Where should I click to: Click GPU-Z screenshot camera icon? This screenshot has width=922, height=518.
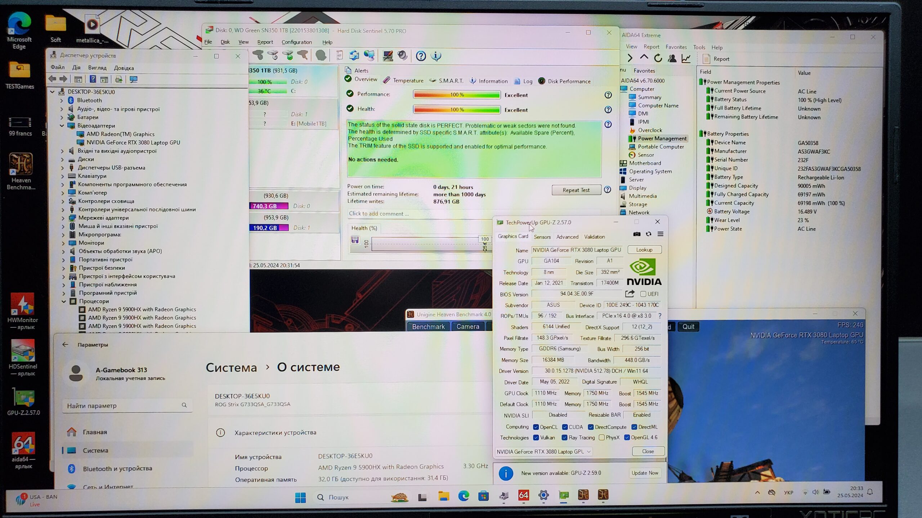tap(637, 234)
